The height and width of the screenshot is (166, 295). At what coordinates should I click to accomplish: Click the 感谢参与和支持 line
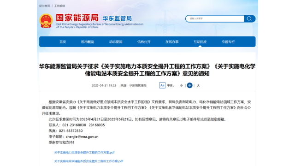[61, 142]
